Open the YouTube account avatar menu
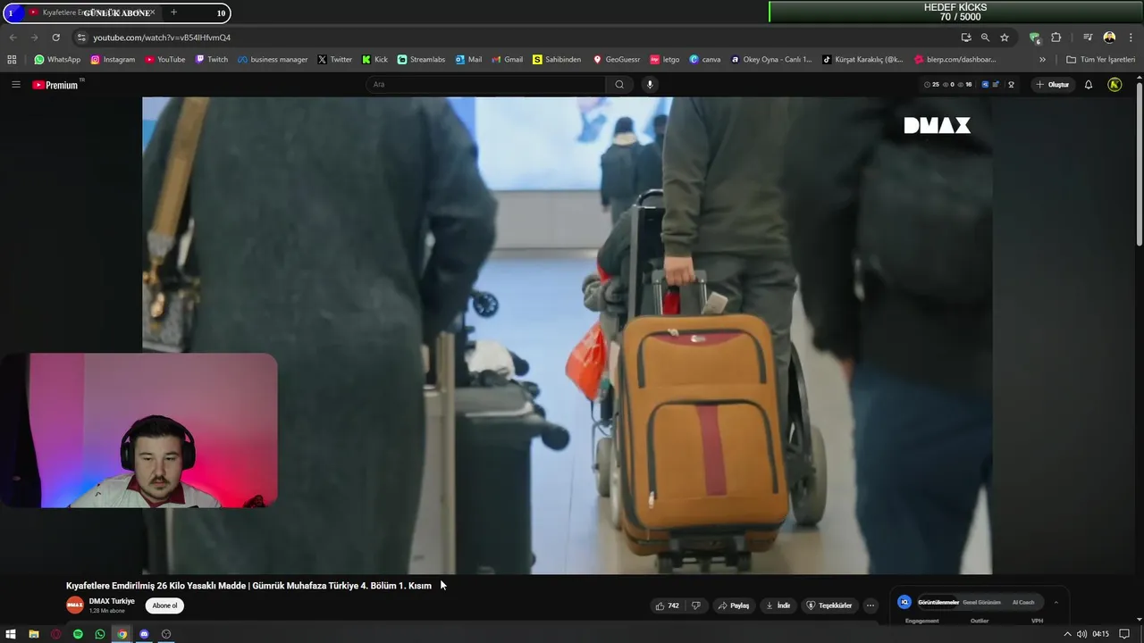The image size is (1144, 643). tap(1115, 85)
